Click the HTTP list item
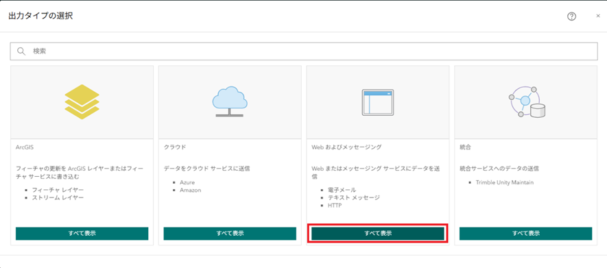Viewport: 607px width, 268px height. (x=335, y=206)
